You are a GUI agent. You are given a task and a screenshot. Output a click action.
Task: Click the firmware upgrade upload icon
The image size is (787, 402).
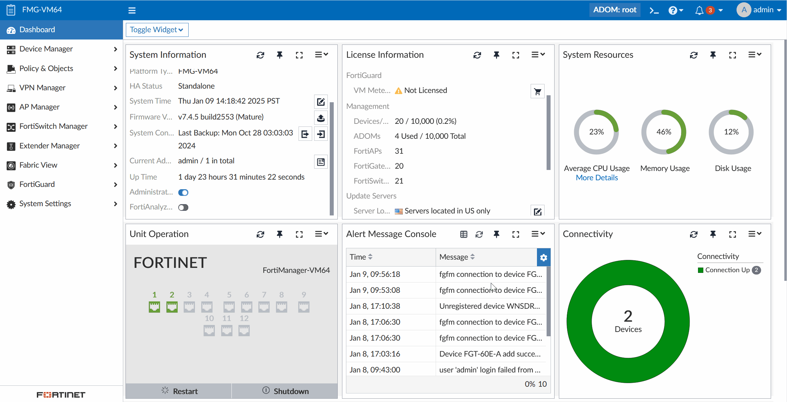[x=321, y=118]
